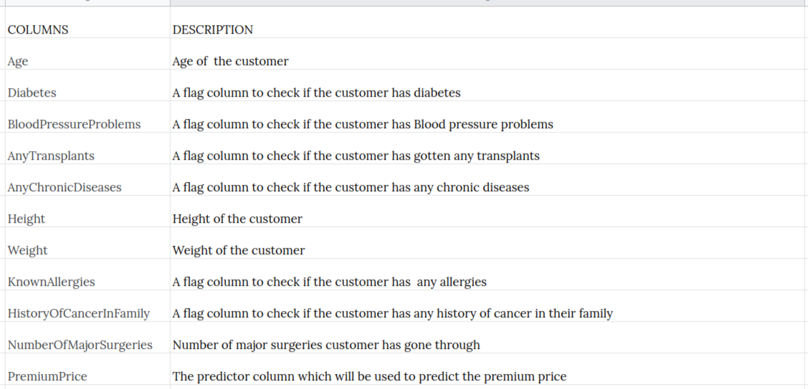The image size is (808, 389).
Task: Select the allergies flag description cell
Action: tap(489, 274)
